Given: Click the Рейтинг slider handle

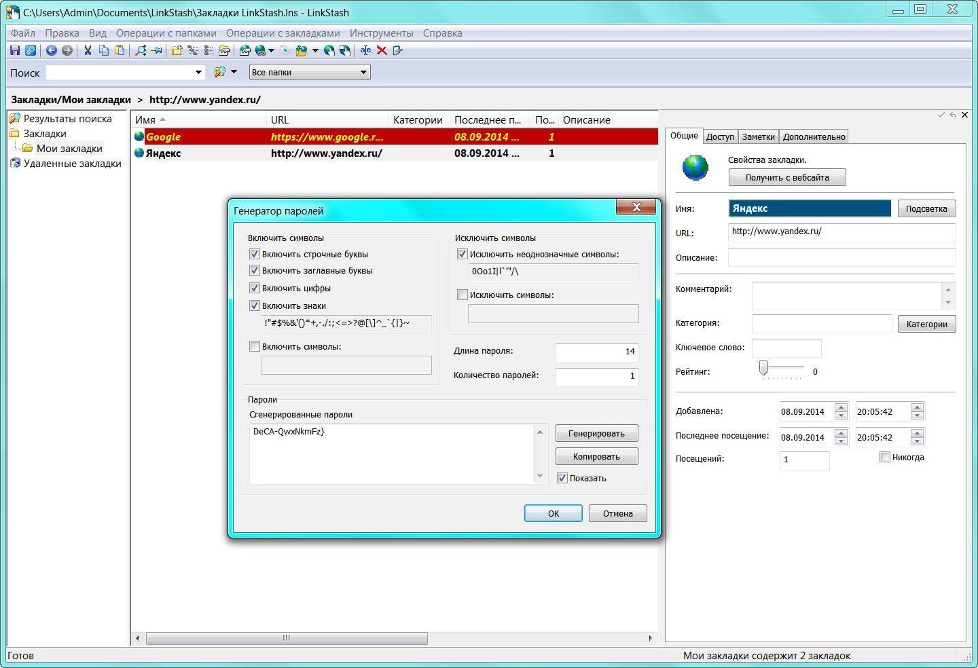Looking at the screenshot, I should tap(763, 368).
